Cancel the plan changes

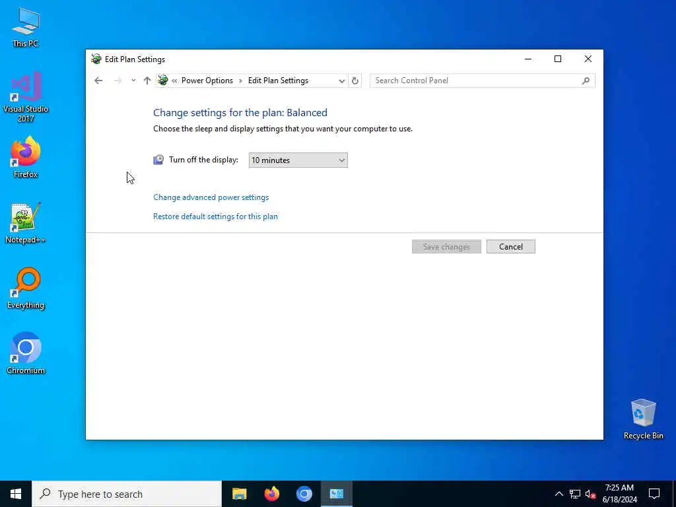pyautogui.click(x=510, y=247)
